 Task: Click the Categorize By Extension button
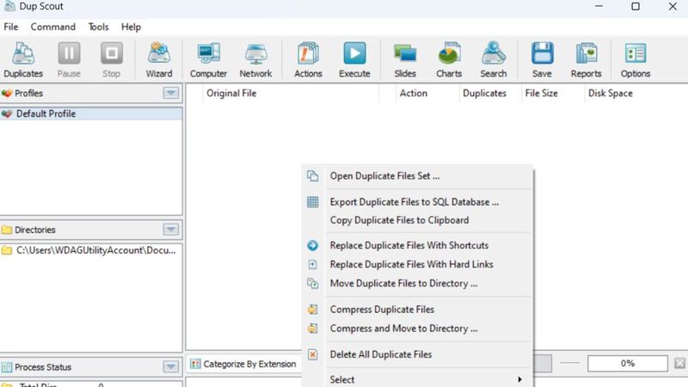point(243,364)
